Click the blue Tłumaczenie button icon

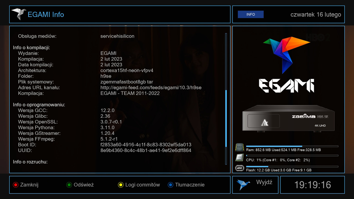170,185
